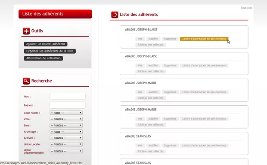Click the red Liste des adhérents sidebar banner
Image resolution: width=267 pixels, height=165 pixels.
point(55,14)
